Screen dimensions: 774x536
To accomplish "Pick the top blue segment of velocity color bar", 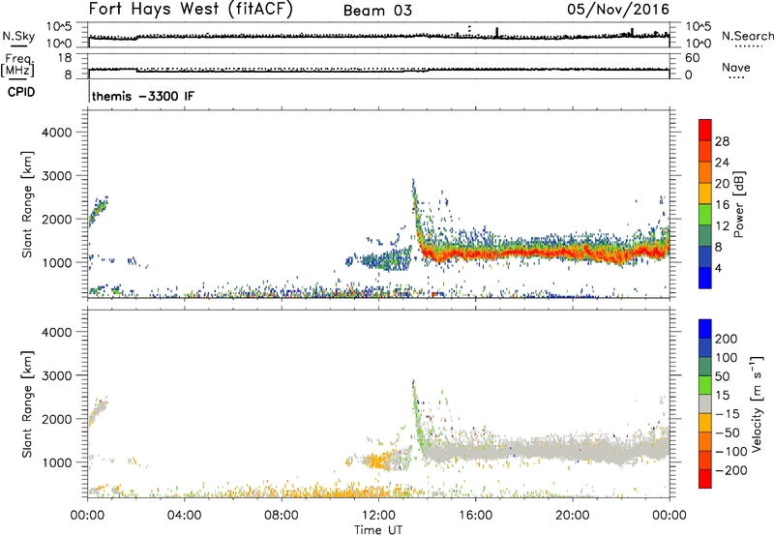I will coord(705,329).
